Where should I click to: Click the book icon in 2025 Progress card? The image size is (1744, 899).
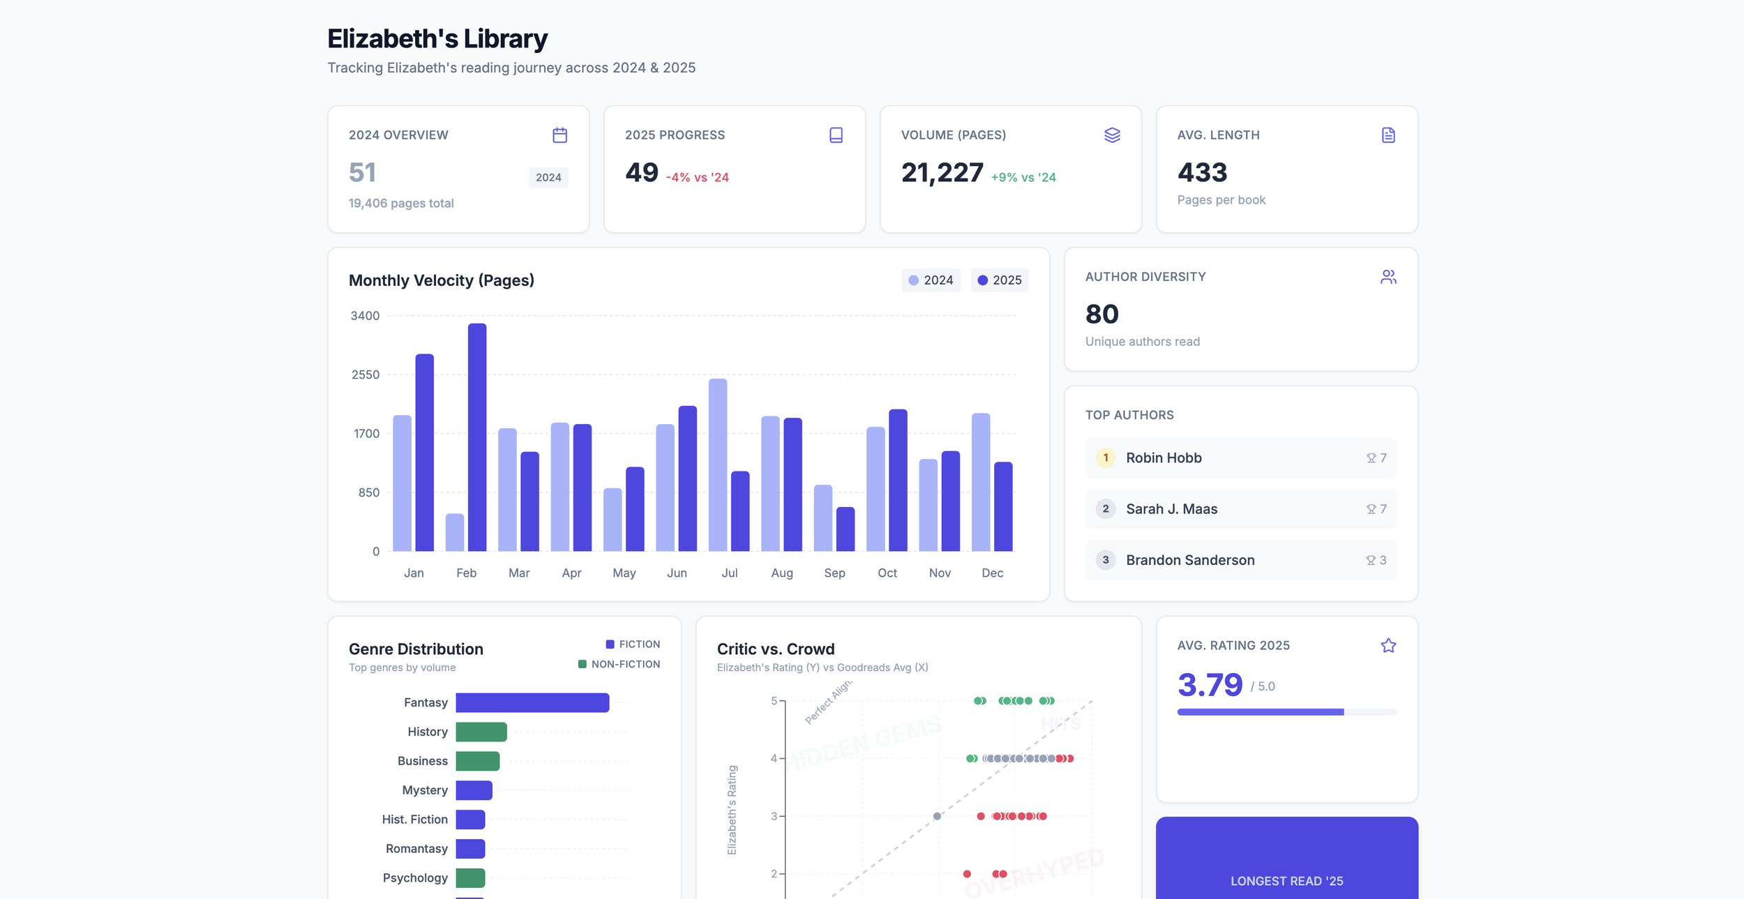click(x=836, y=135)
